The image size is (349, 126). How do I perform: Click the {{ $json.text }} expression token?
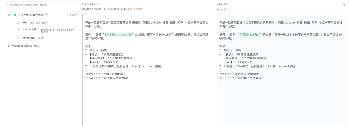coord(118,35)
